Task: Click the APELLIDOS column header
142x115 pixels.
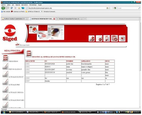Action: [x=93, y=61]
